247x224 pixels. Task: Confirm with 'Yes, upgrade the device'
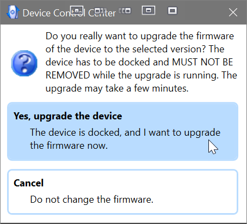pyautogui.click(x=122, y=131)
